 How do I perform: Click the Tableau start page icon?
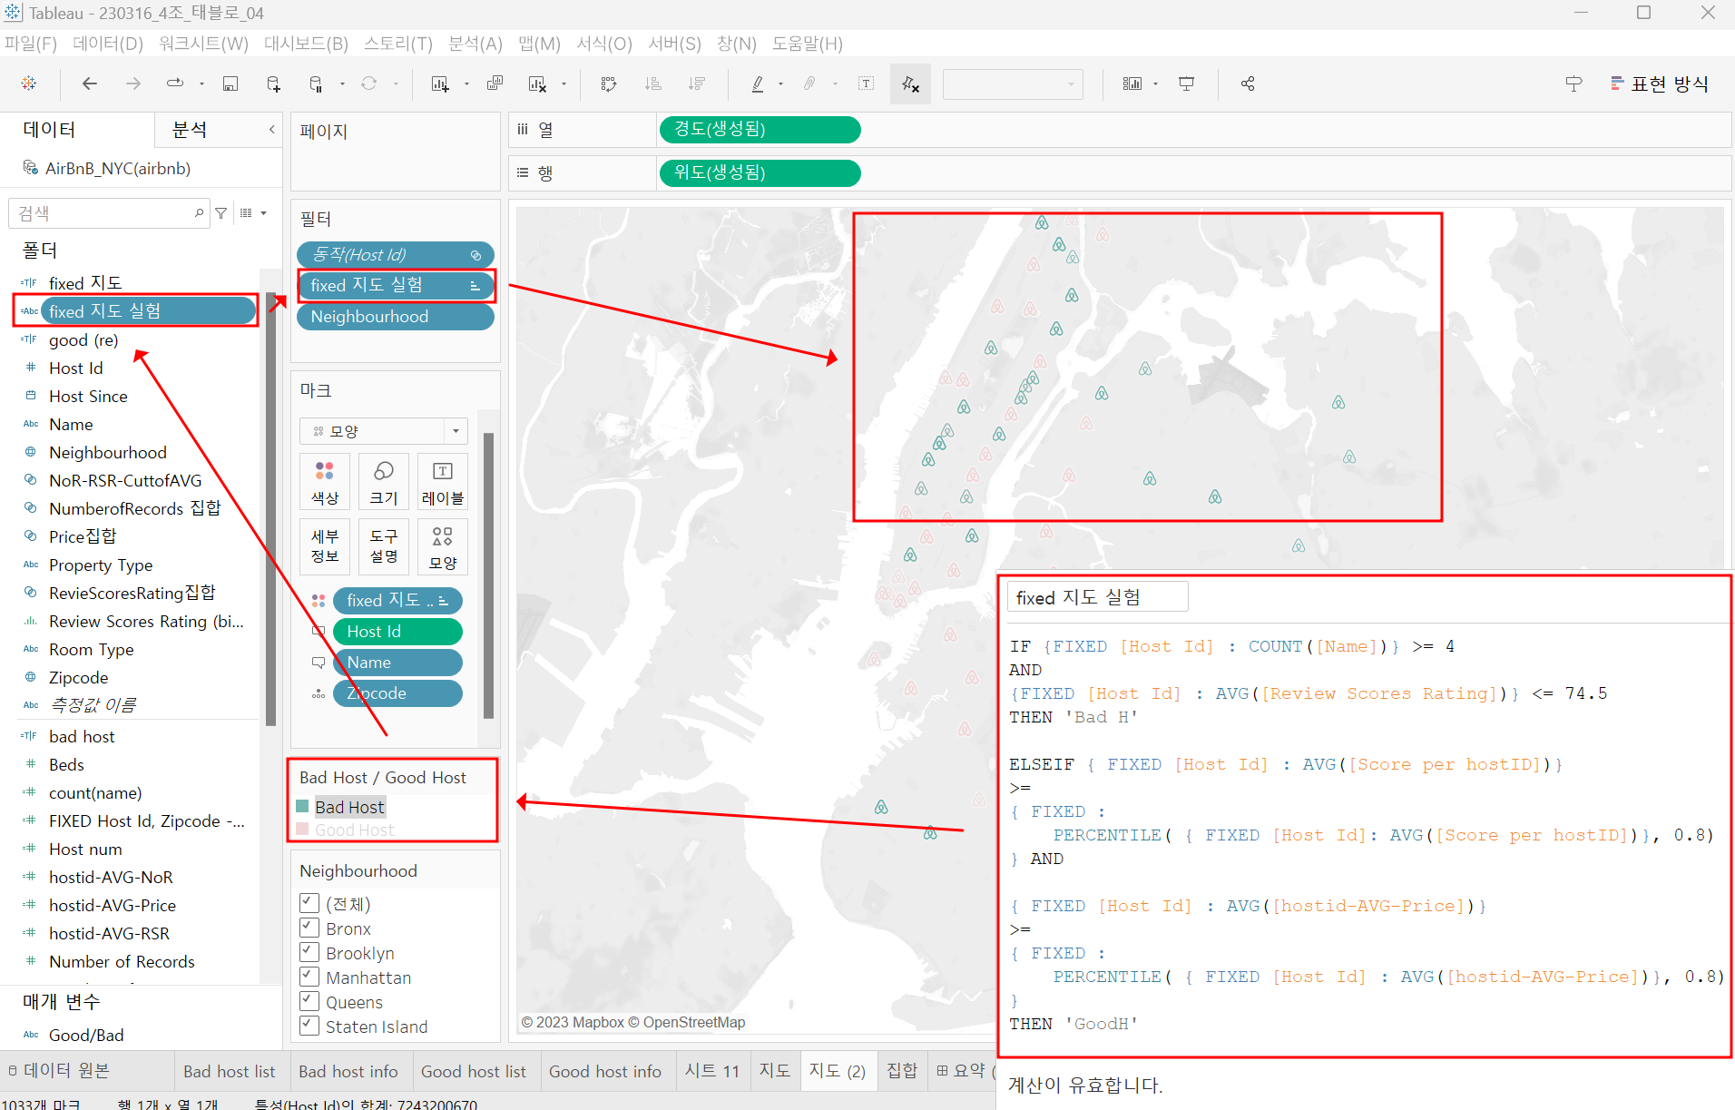pyautogui.click(x=29, y=83)
